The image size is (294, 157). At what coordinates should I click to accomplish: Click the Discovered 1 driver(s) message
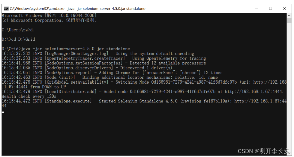tap(146, 68)
